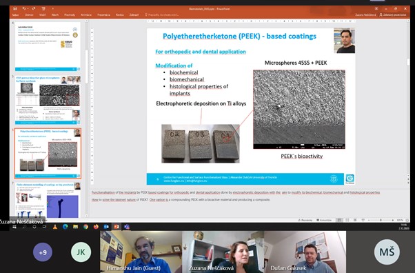Open Microsoft Edge from the taskbar
This screenshot has width=415, height=273.
point(65,226)
